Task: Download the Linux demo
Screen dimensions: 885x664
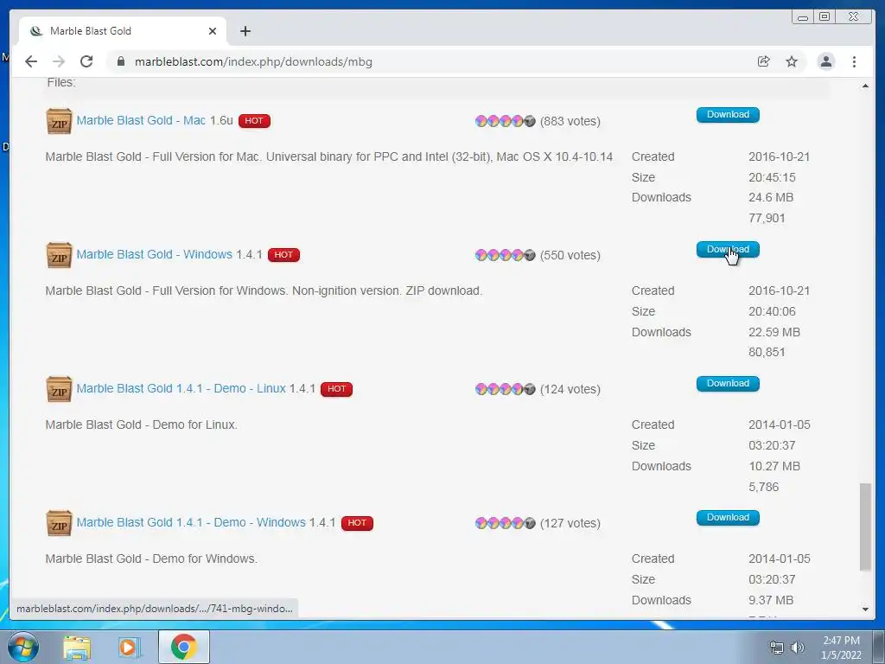Action: 728,383
